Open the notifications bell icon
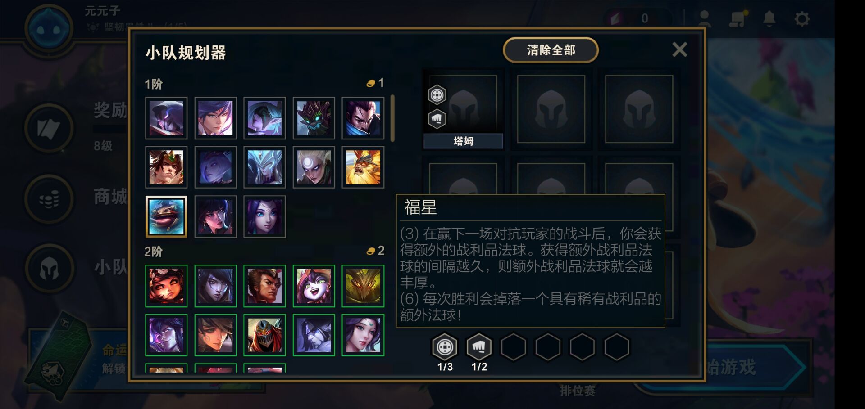Viewport: 865px width, 409px height. point(769,18)
